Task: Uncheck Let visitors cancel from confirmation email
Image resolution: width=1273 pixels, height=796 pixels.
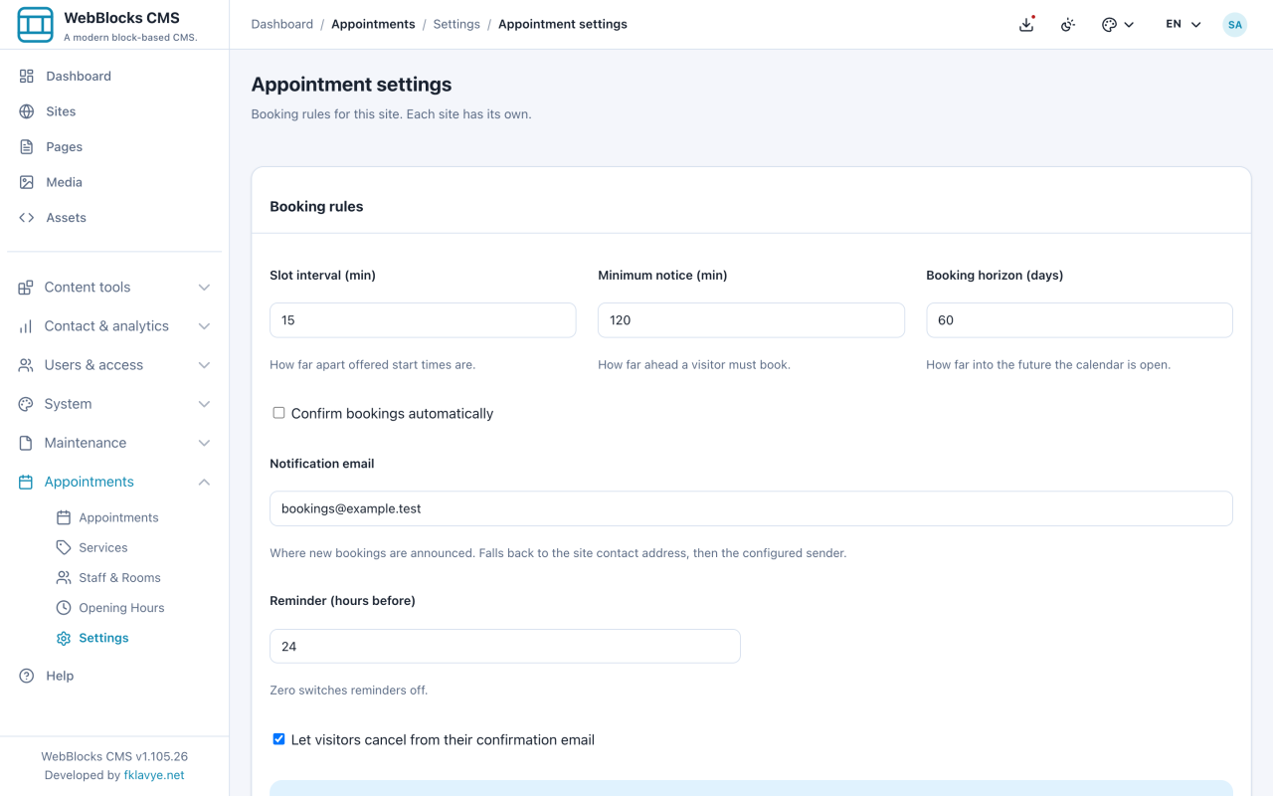Action: pos(278,739)
